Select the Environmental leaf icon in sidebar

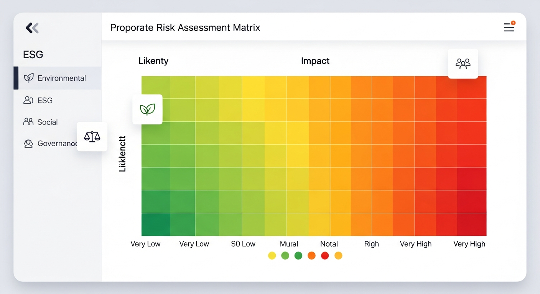coord(28,78)
